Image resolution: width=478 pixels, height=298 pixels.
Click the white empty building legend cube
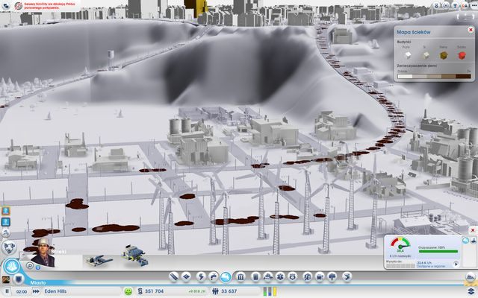click(408, 55)
